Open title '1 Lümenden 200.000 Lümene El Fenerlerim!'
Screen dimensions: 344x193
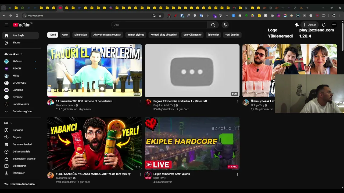(x=84, y=101)
